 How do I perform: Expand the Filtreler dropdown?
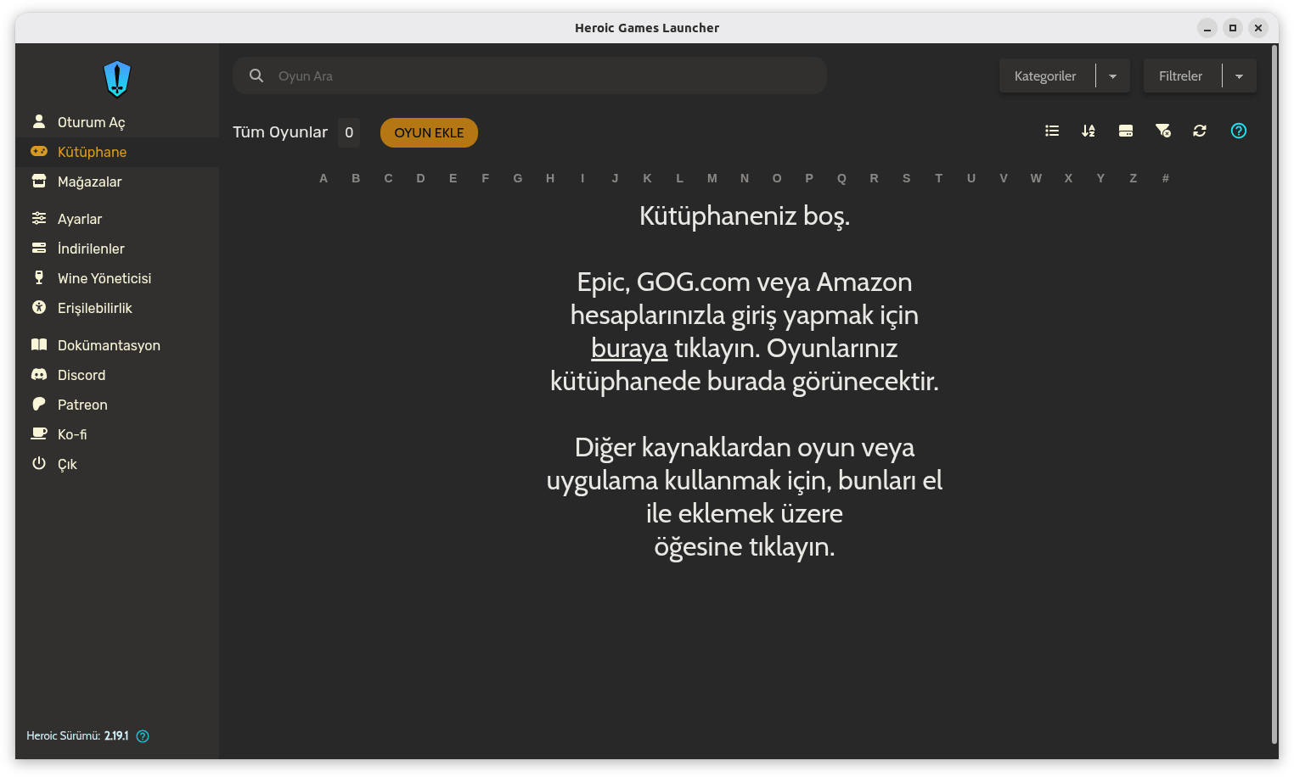pos(1239,76)
